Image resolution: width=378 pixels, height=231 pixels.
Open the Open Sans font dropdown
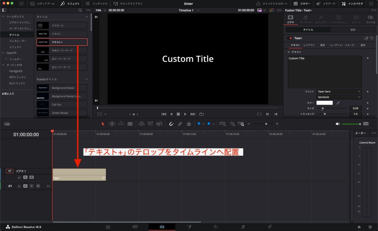[339, 91]
